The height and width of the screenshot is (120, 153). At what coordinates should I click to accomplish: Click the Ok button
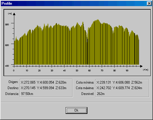pyautogui.click(x=76, y=110)
